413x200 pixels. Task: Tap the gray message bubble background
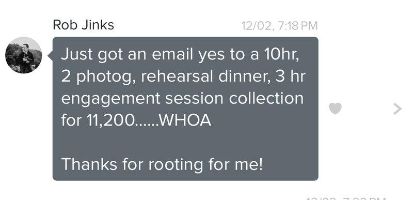[185, 109]
